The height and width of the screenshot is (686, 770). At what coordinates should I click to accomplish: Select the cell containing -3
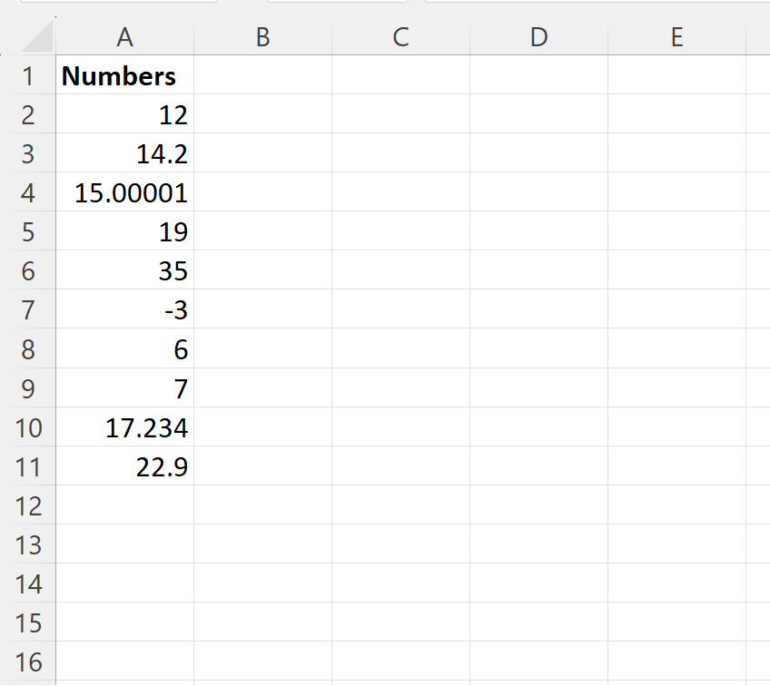(x=124, y=309)
